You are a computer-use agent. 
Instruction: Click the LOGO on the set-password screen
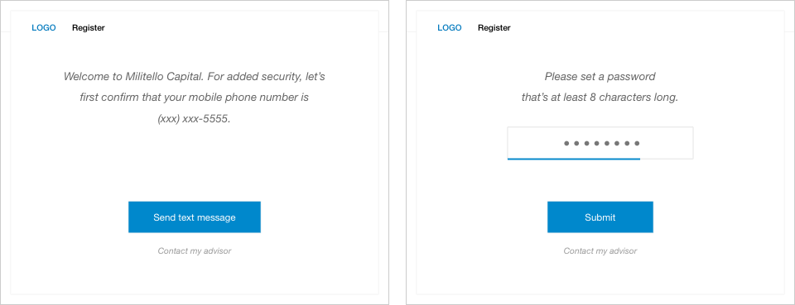click(x=449, y=28)
